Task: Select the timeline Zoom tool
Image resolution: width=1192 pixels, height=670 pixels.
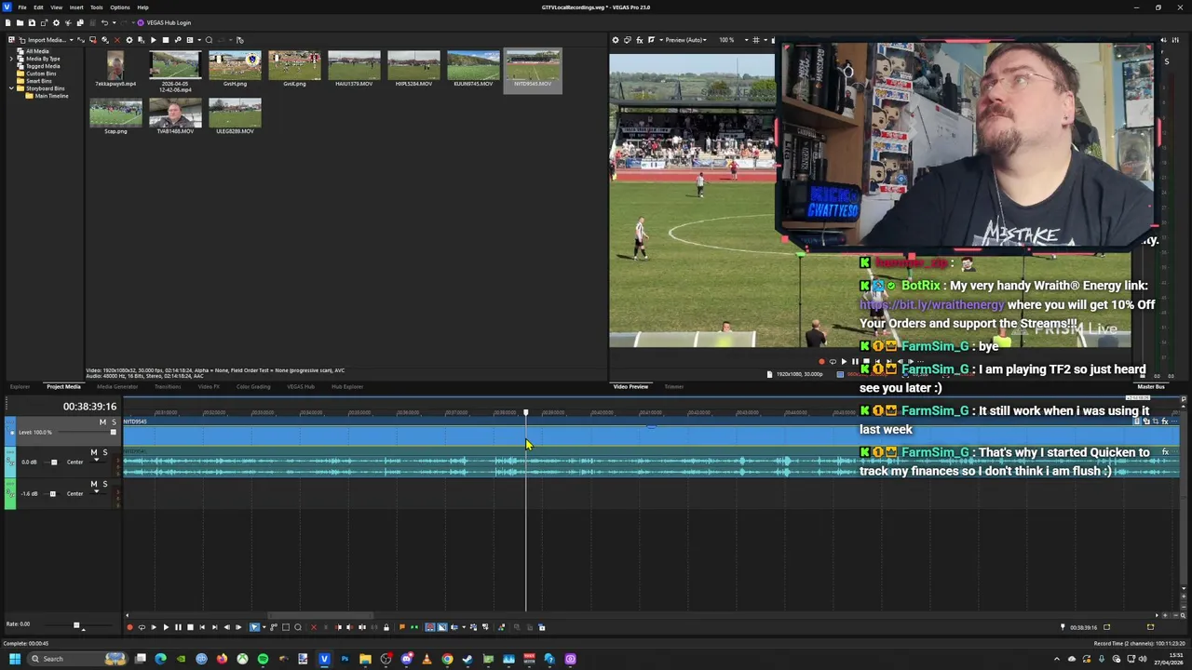Action: coord(298,627)
